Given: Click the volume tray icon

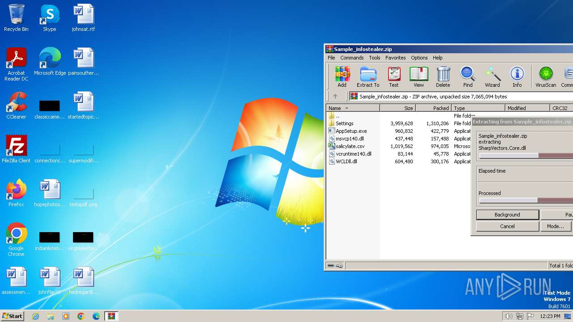Looking at the screenshot, I should 509,316.
